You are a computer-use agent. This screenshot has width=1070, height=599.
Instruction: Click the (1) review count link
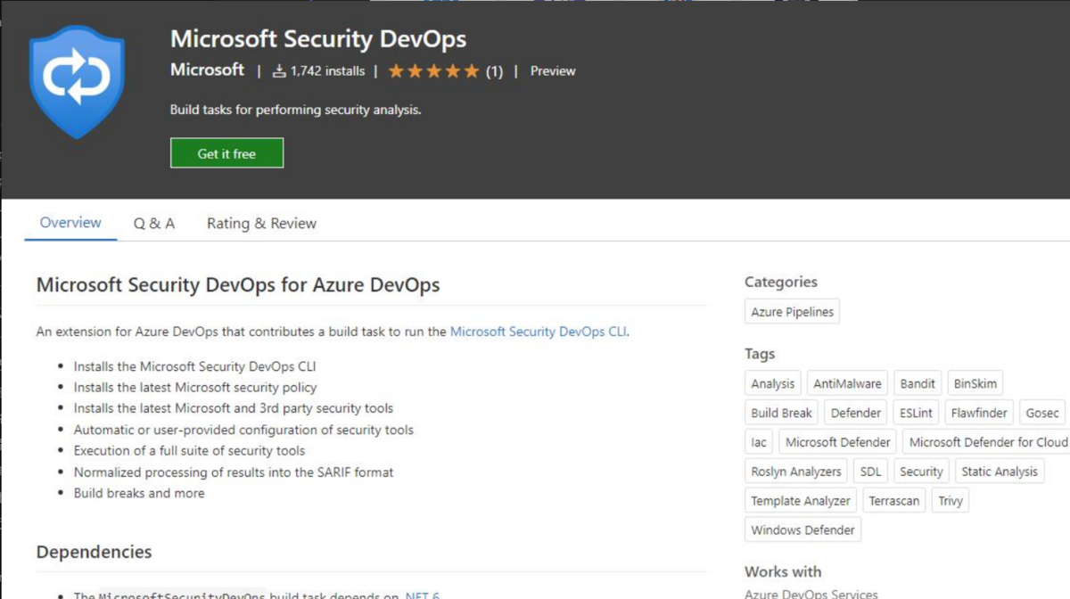tap(494, 70)
